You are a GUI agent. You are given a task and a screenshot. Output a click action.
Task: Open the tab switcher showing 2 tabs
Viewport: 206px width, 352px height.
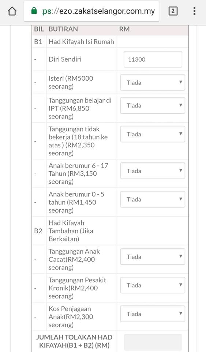tap(173, 11)
